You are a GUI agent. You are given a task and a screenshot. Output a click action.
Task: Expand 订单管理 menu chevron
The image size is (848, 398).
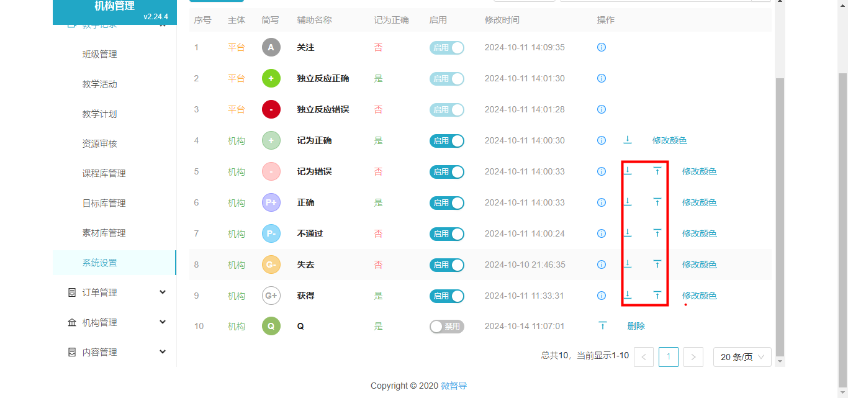[163, 292]
